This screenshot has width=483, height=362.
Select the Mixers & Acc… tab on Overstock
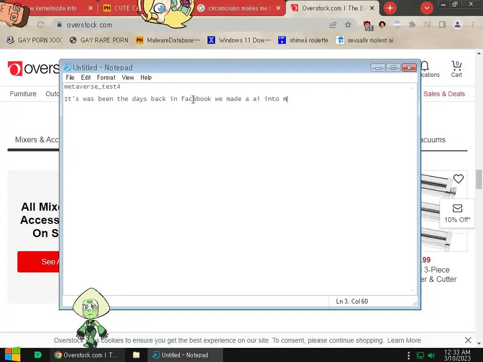click(37, 140)
